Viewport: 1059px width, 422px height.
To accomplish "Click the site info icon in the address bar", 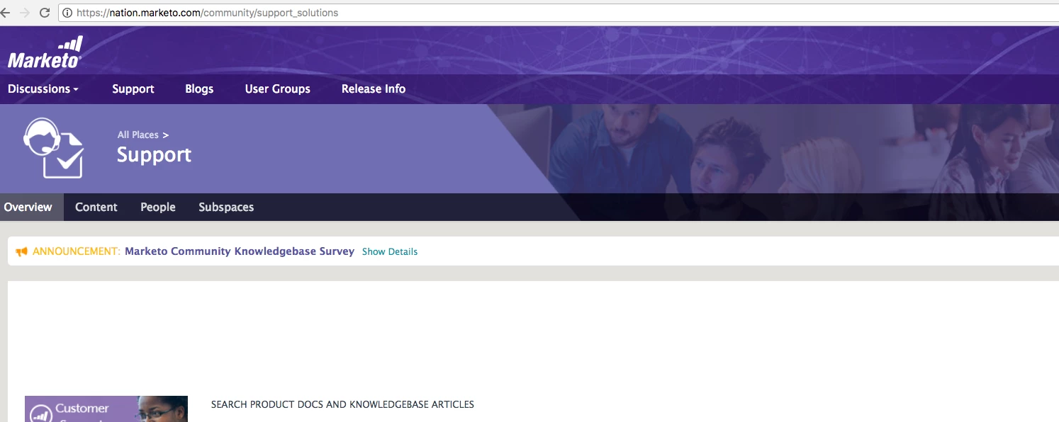I will 67,13.
